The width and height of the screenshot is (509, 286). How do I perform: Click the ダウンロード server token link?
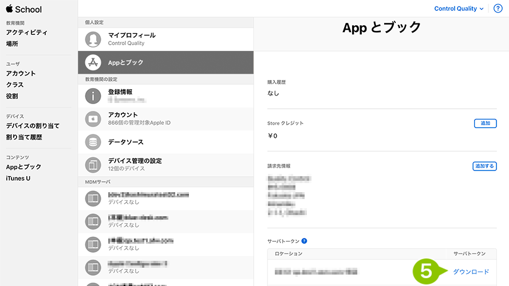pyautogui.click(x=471, y=272)
